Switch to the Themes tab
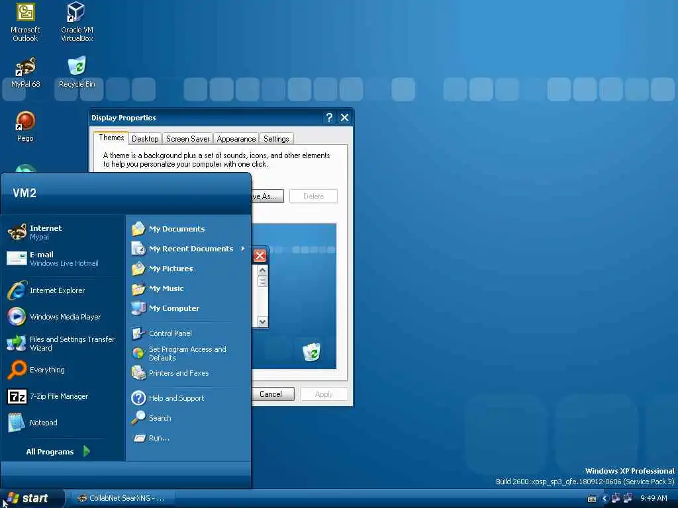The image size is (678, 508). pyautogui.click(x=111, y=138)
